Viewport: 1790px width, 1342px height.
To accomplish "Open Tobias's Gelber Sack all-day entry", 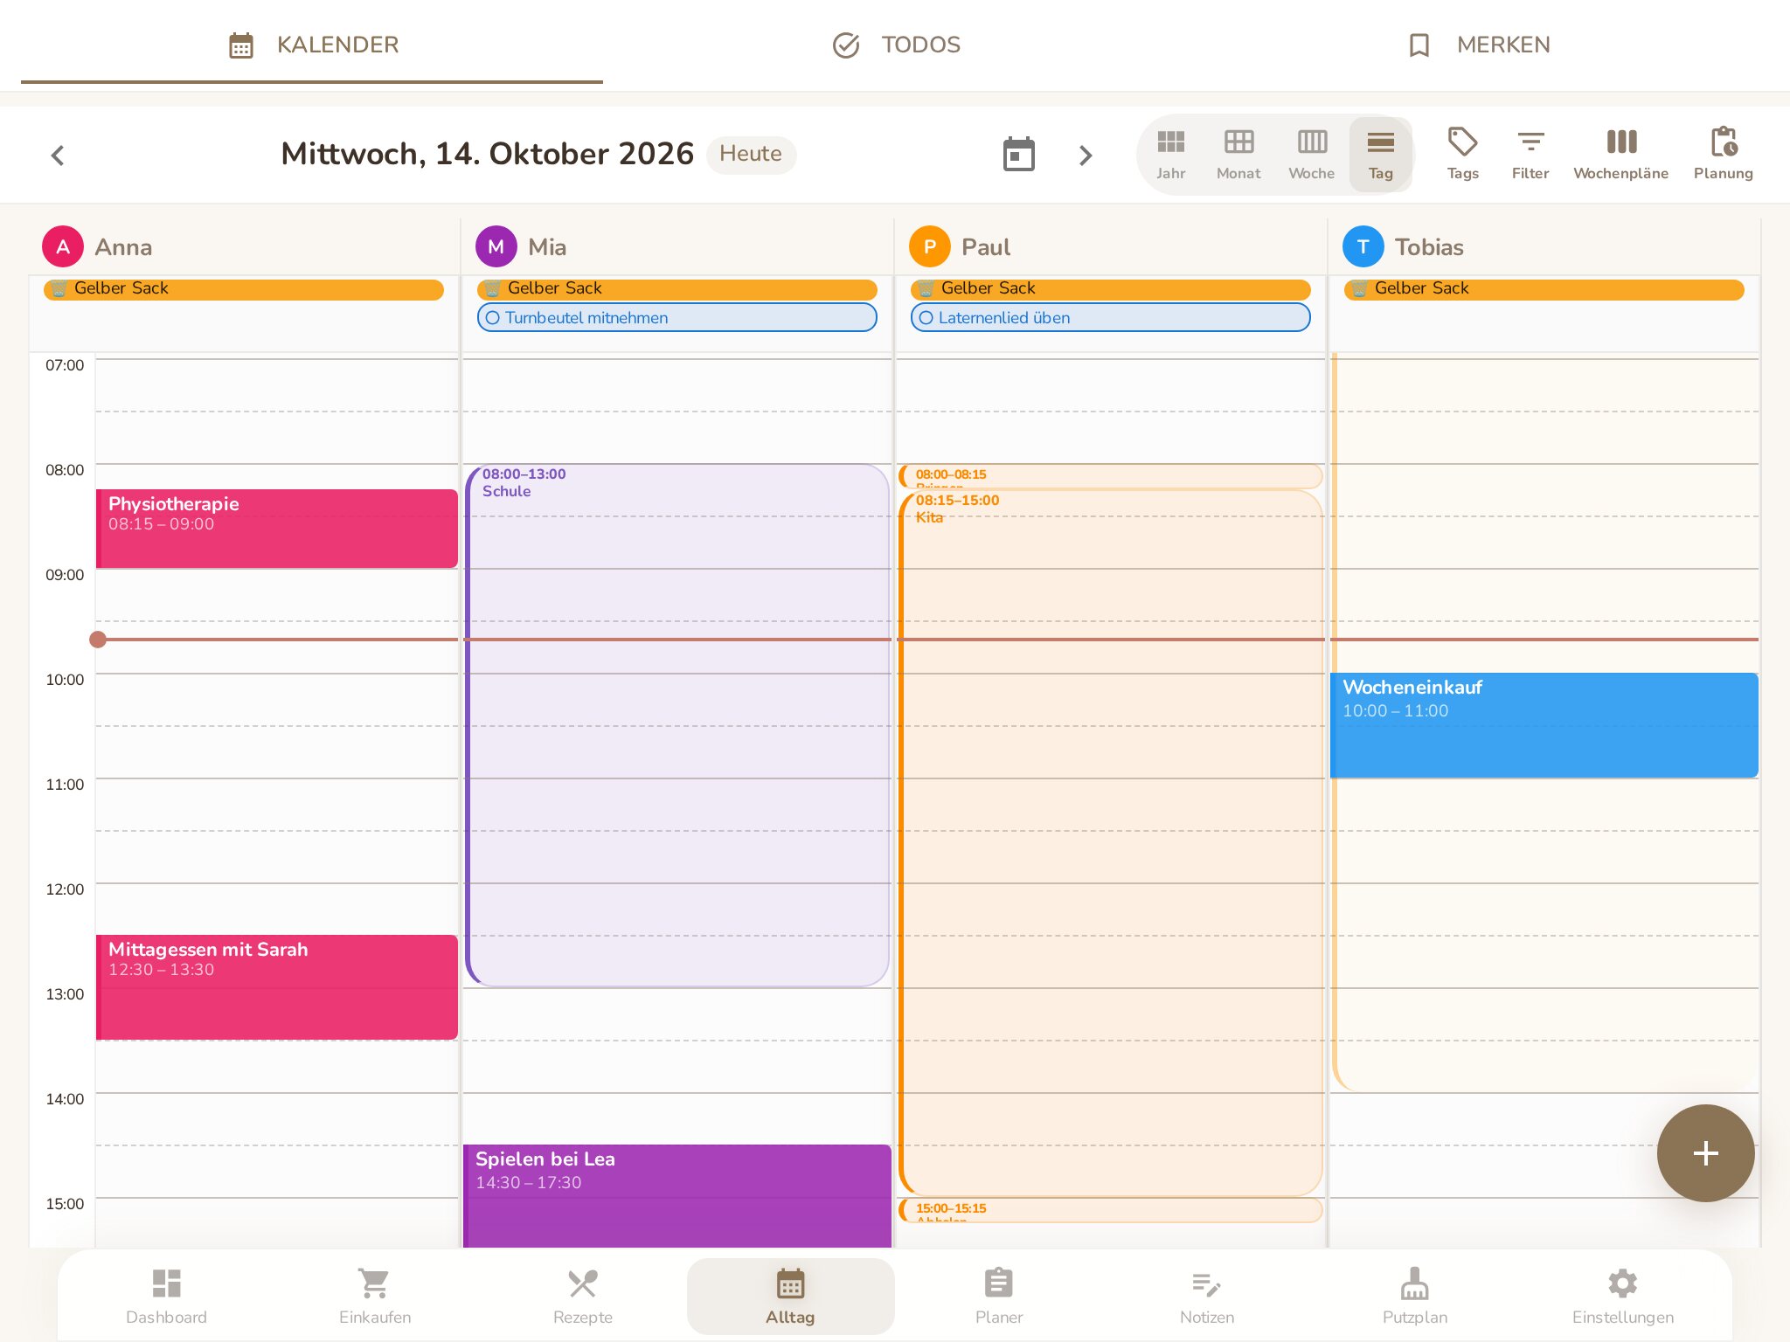I will point(1544,288).
